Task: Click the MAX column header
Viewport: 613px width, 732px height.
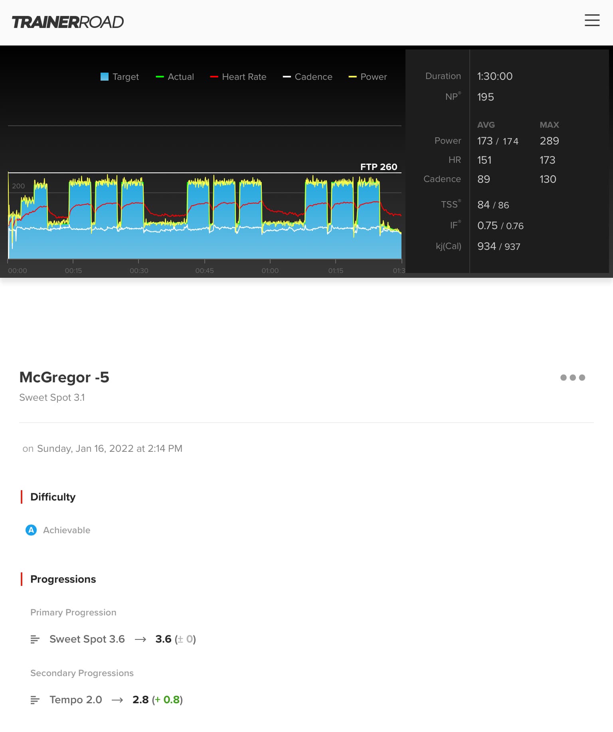Action: (549, 125)
